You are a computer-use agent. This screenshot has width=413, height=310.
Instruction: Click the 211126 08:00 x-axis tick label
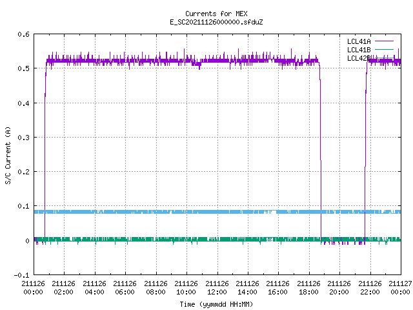click(156, 287)
